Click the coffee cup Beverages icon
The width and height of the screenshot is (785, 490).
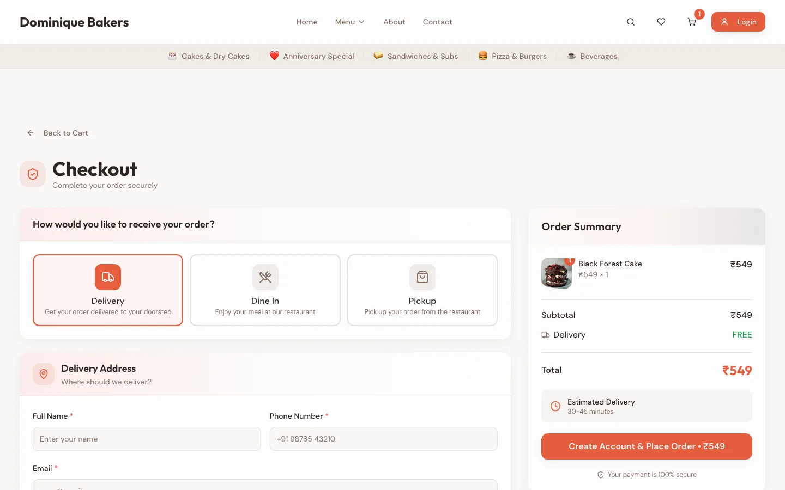(x=571, y=56)
